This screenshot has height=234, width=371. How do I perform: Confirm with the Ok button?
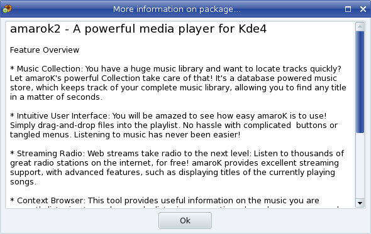pos(185,221)
